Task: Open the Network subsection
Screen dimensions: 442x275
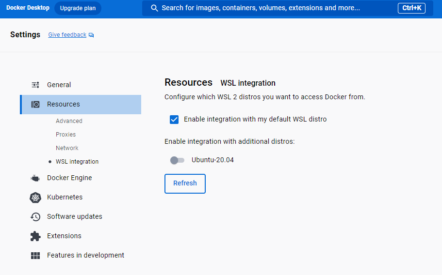Action: tap(67, 148)
